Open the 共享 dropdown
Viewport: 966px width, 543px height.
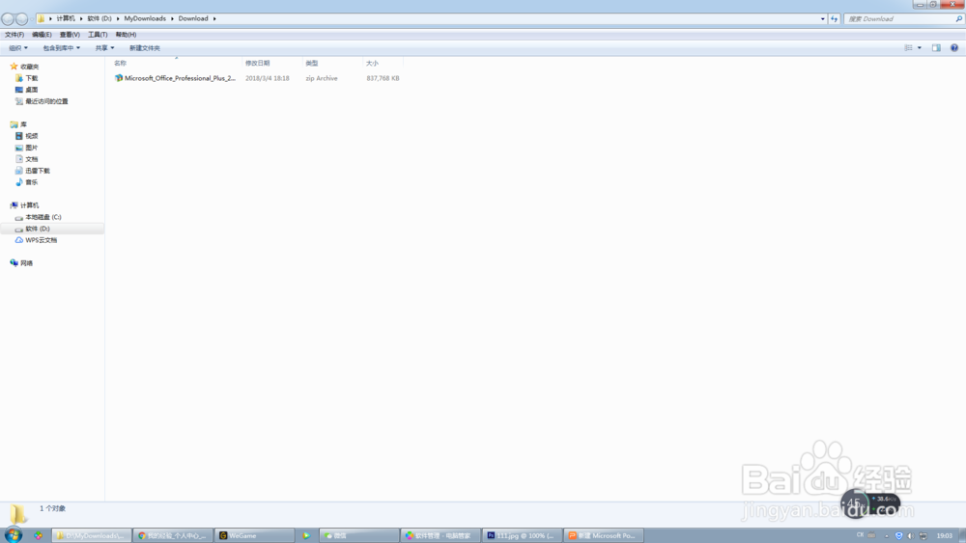point(104,48)
